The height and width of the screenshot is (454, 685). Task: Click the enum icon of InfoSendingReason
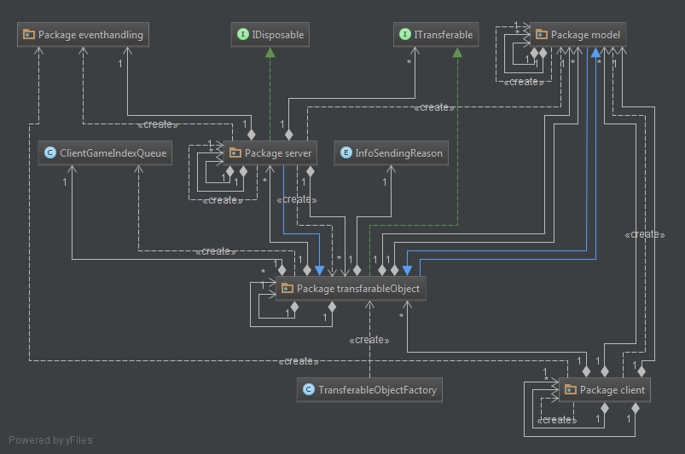346,152
